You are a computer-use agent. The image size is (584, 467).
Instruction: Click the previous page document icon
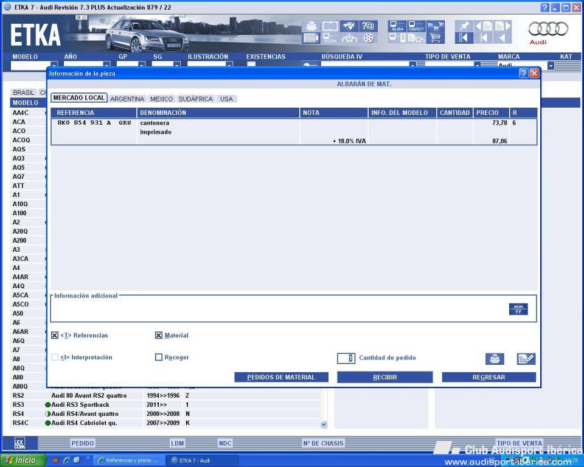coord(484,26)
